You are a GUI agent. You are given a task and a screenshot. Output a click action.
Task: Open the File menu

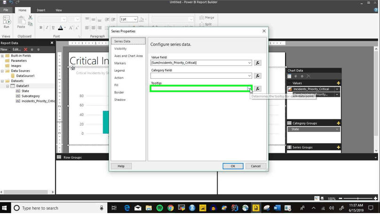(6, 10)
